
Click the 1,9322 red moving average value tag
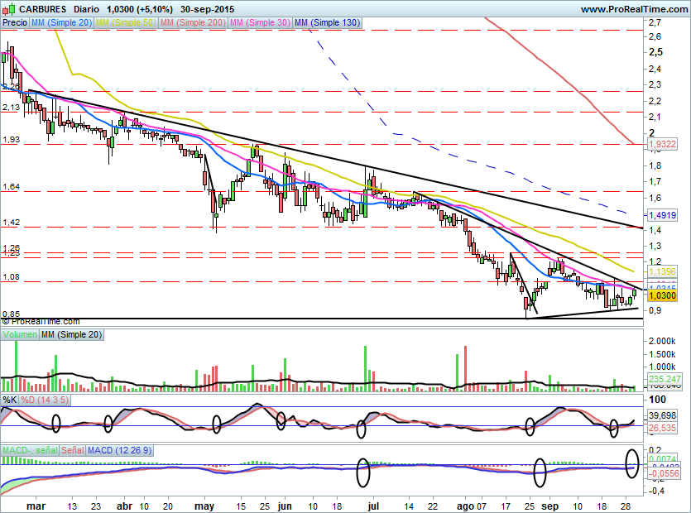[x=662, y=144]
